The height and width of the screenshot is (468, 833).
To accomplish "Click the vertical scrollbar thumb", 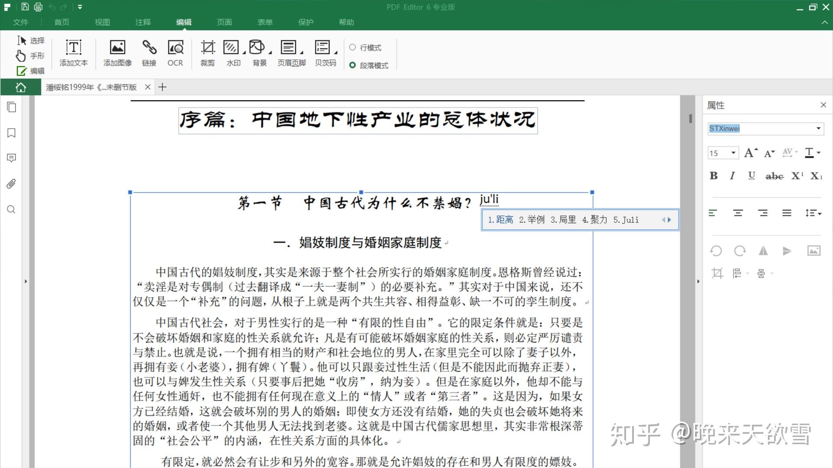I will [x=690, y=118].
